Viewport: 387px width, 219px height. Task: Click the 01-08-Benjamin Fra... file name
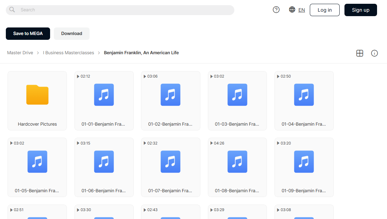point(237,191)
